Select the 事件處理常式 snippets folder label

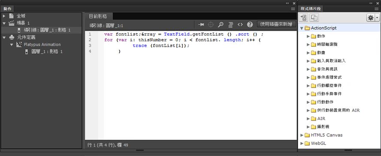[x=330, y=78]
